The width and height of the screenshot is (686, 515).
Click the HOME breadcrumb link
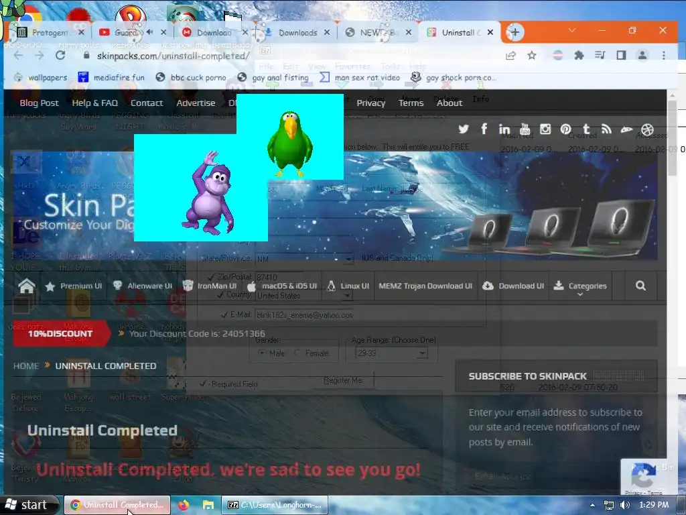[x=26, y=365]
